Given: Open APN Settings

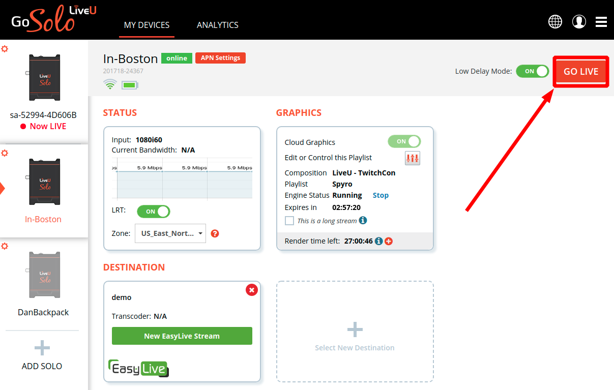Looking at the screenshot, I should (220, 58).
